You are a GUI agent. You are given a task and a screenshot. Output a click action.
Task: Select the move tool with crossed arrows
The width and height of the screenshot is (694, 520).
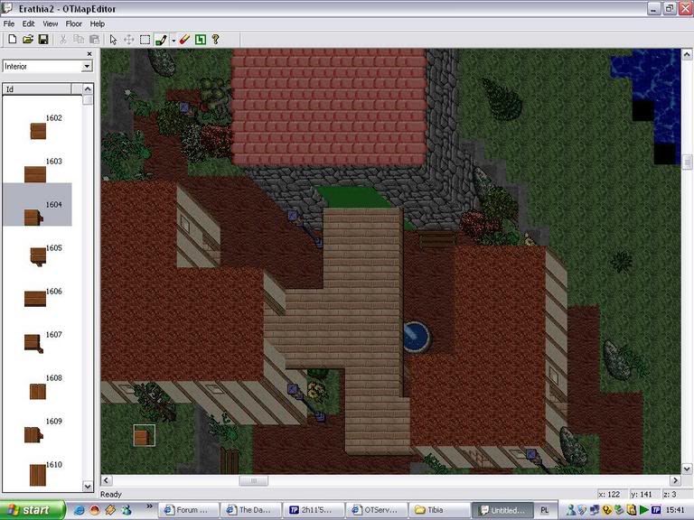(x=129, y=40)
